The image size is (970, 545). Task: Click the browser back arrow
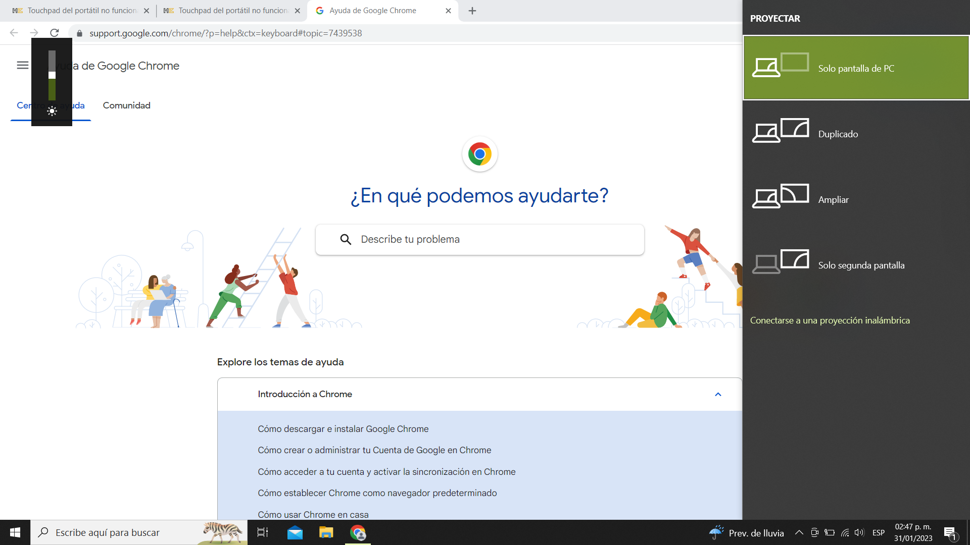pyautogui.click(x=14, y=33)
